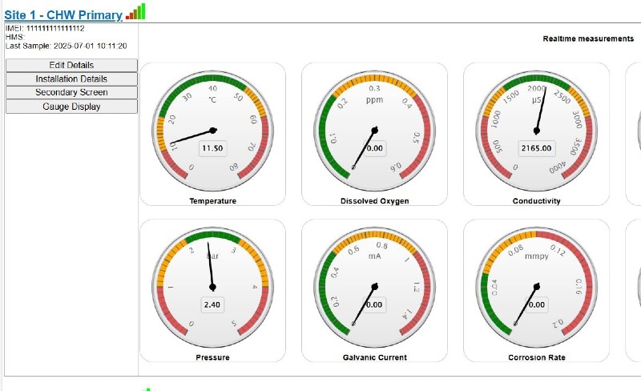The height and width of the screenshot is (391, 641).
Task: Select the Gauge Display button
Action: coord(71,107)
